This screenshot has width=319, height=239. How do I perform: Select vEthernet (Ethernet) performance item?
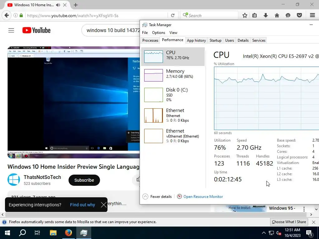(173, 136)
